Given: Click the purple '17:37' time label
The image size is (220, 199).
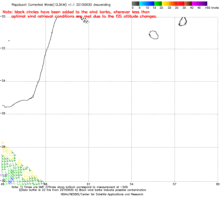Looking at the screenshot, I should pyautogui.click(x=4, y=176).
